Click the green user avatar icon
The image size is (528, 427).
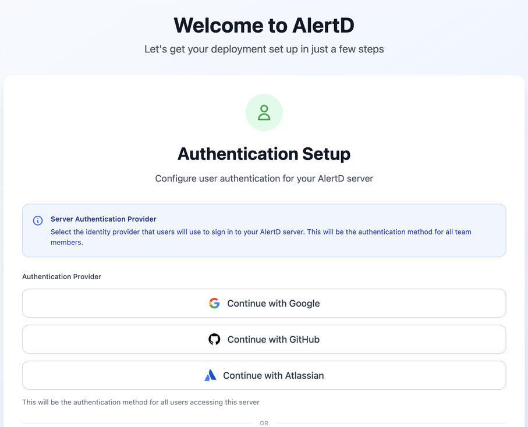pyautogui.click(x=264, y=112)
